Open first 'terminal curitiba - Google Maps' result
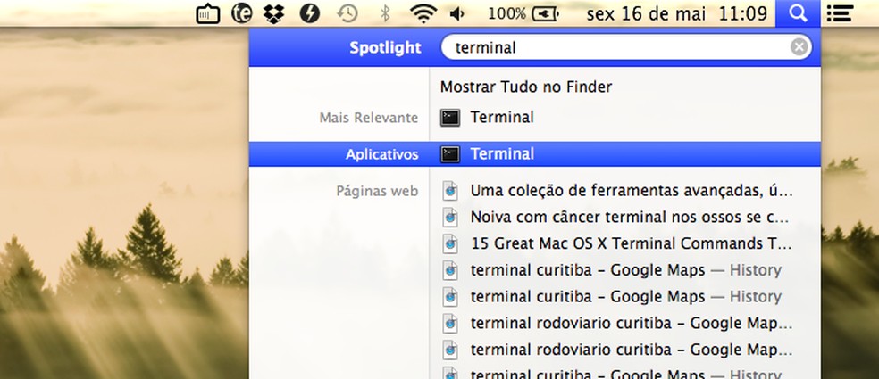879x379 pixels. (625, 270)
